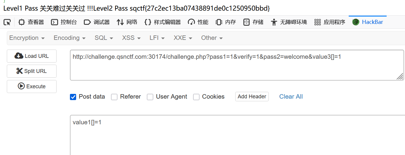Activate the element picker icon
The image size is (405, 155).
tap(7, 22)
